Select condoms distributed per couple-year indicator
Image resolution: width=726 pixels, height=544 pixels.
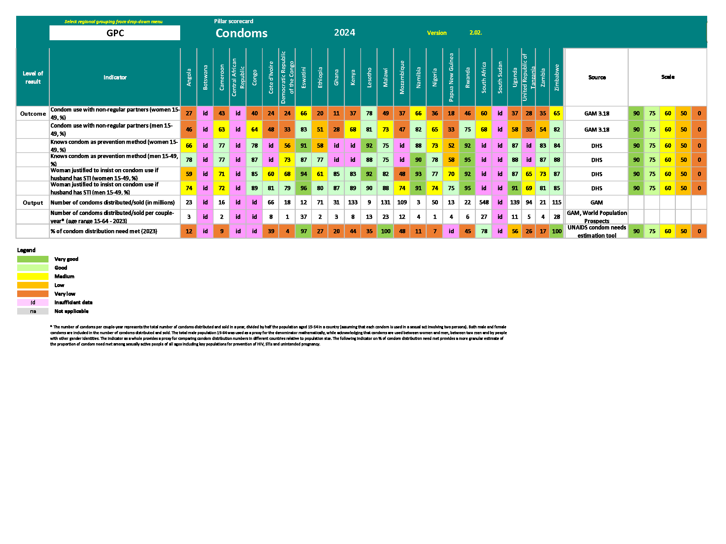[x=115, y=217]
